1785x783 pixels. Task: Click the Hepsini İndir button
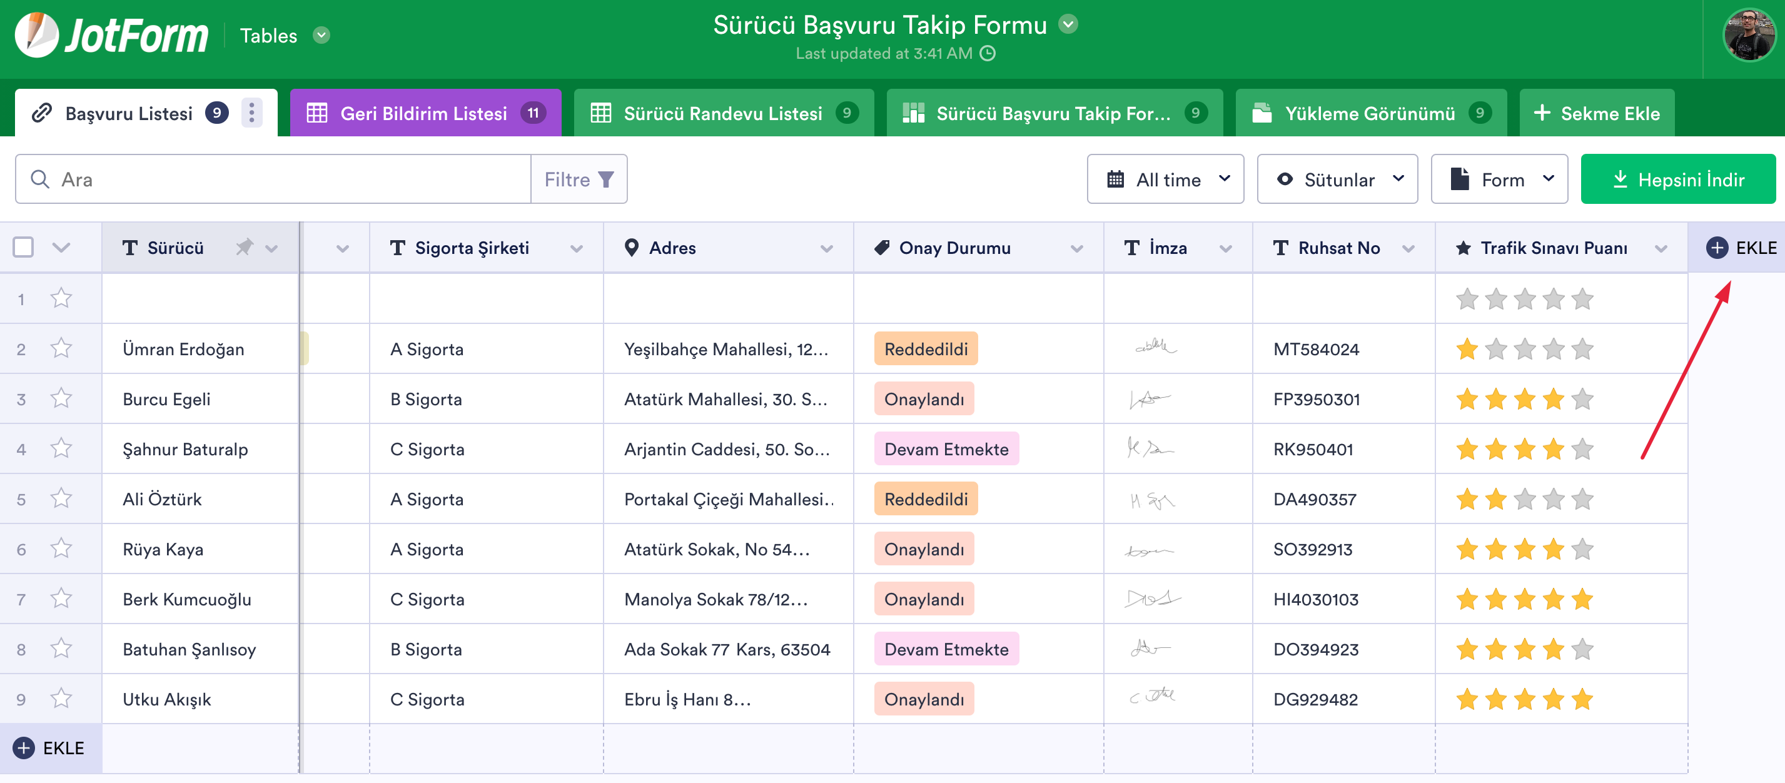pos(1677,179)
